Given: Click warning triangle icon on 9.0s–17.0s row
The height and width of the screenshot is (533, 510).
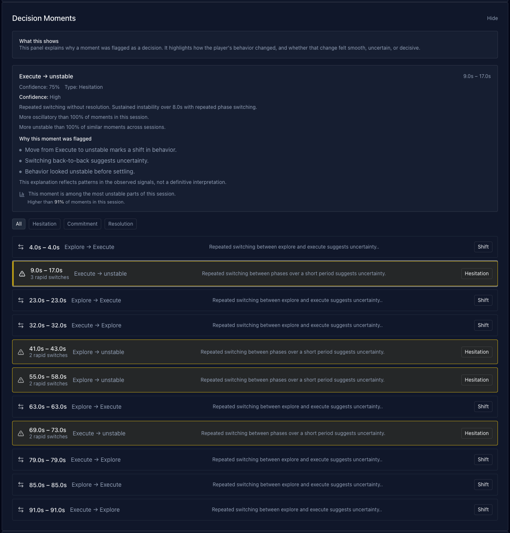Looking at the screenshot, I should 22,274.
